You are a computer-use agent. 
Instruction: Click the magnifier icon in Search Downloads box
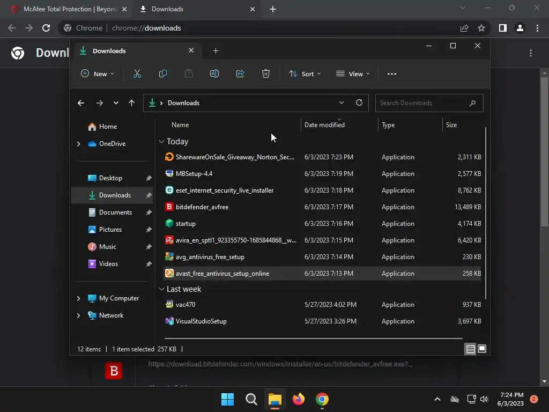pos(472,103)
